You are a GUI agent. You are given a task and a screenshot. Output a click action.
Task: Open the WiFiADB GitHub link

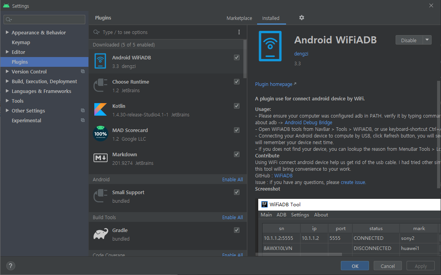(283, 175)
